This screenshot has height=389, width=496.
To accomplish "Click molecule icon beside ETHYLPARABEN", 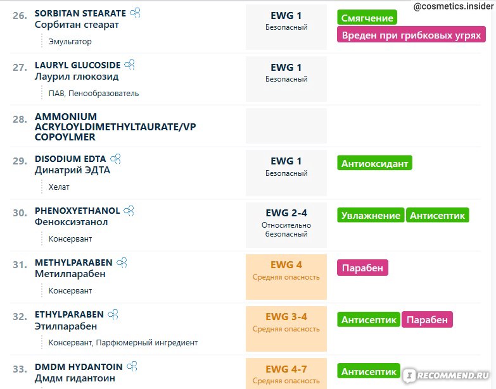I will [113, 314].
